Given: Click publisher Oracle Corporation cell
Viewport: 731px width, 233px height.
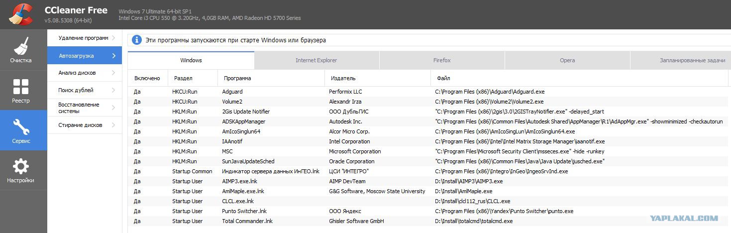Looking at the screenshot, I should coord(351,161).
